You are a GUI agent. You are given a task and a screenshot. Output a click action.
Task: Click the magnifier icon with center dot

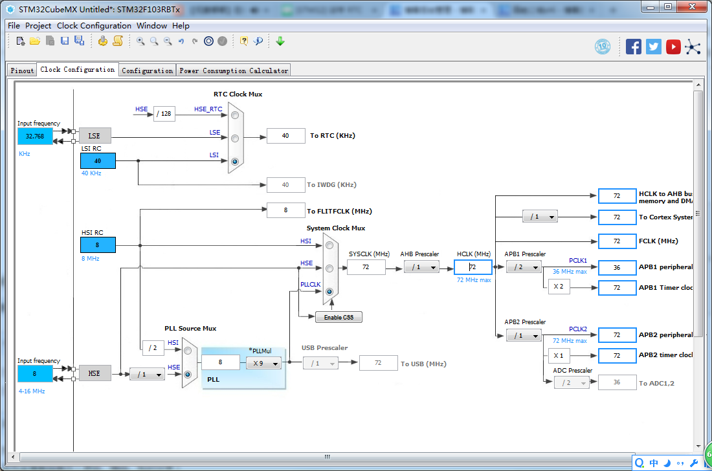140,41
